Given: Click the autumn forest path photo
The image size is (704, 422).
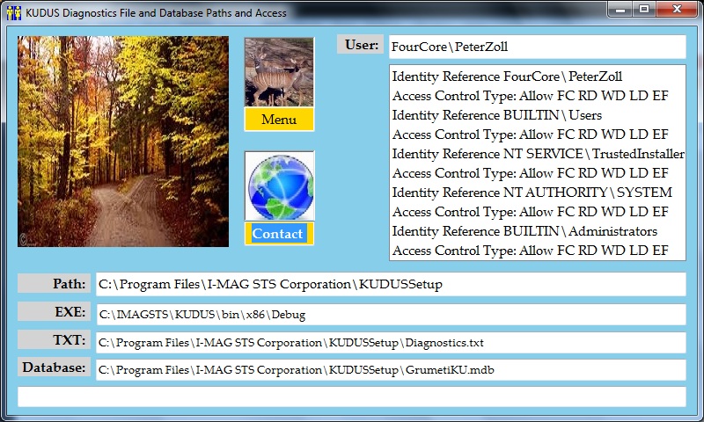Looking at the screenshot, I should [x=123, y=141].
